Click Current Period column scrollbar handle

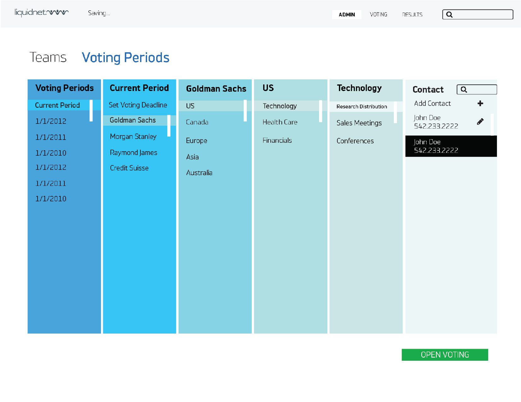[169, 126]
